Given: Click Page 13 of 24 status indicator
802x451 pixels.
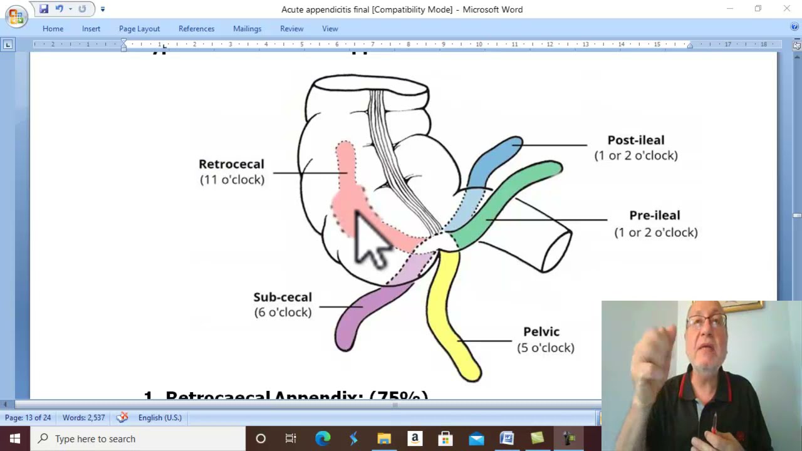Looking at the screenshot, I should pos(28,418).
